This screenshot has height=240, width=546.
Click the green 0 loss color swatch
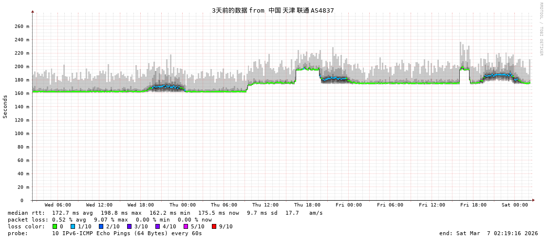55,226
